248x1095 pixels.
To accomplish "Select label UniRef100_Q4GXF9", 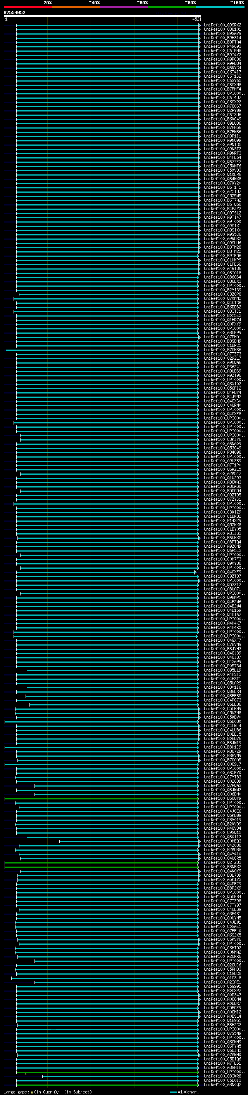I will [222, 572].
